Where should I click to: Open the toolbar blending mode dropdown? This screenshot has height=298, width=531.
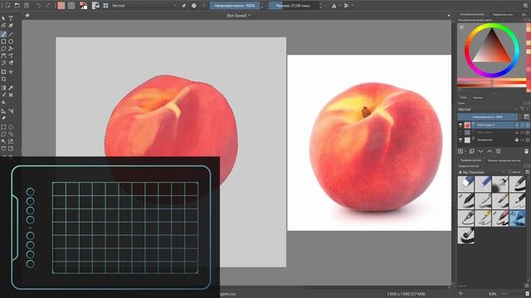[144, 6]
